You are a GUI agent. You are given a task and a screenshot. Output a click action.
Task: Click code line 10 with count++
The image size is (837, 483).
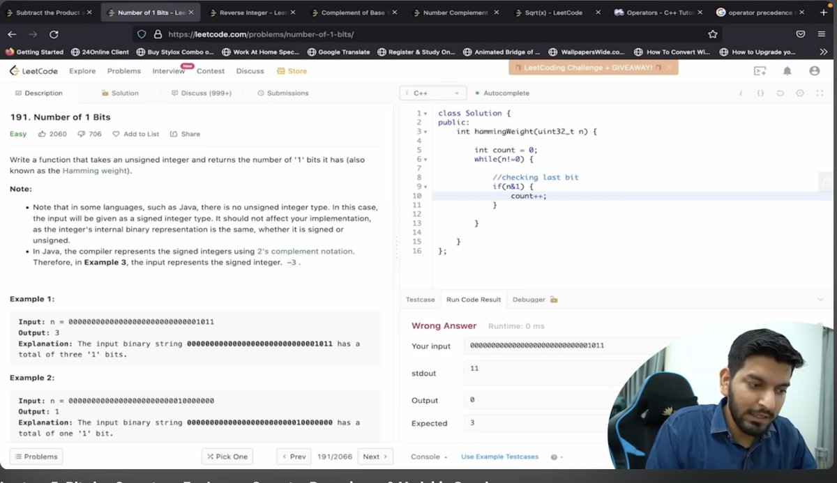click(528, 196)
